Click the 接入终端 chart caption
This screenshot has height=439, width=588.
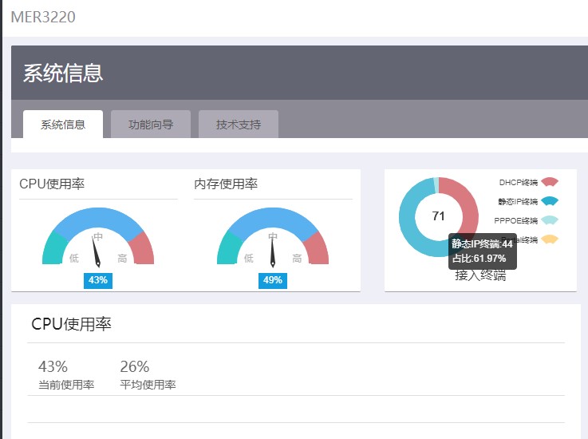[x=480, y=275]
